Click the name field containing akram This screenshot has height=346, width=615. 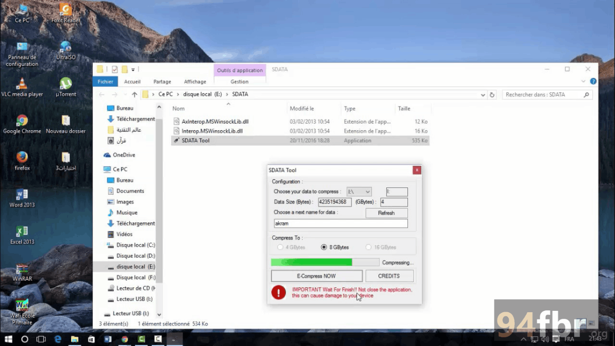point(341,223)
